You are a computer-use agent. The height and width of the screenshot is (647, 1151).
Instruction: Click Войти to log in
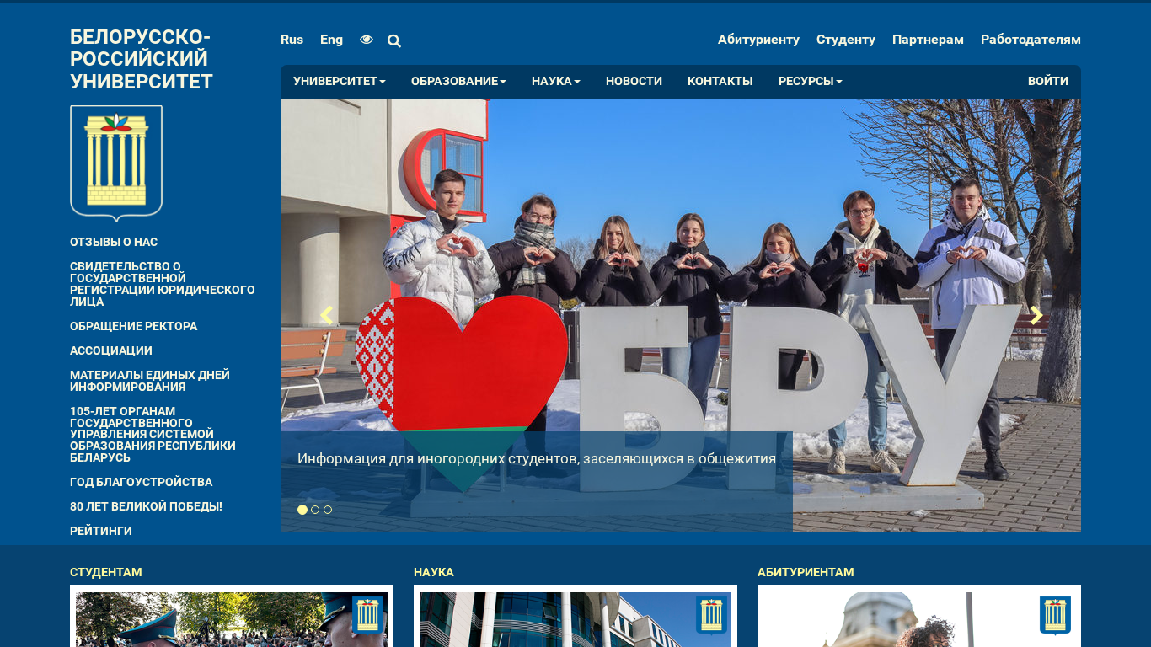[1048, 82]
